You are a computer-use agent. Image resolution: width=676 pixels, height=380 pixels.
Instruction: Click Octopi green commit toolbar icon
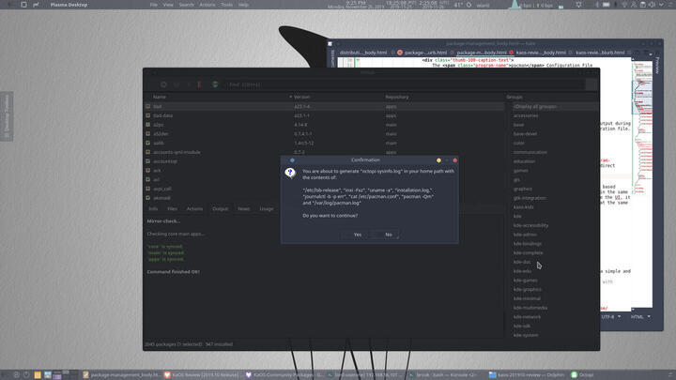[215, 84]
